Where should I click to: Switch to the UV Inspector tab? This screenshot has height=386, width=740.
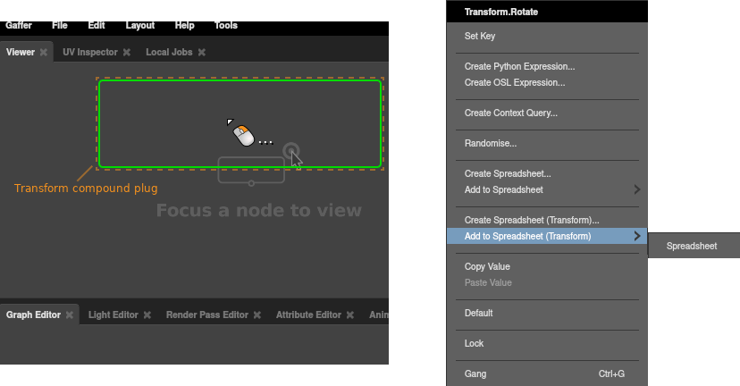(89, 53)
